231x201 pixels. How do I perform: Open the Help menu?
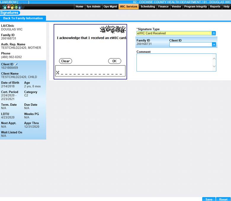coord(226,7)
